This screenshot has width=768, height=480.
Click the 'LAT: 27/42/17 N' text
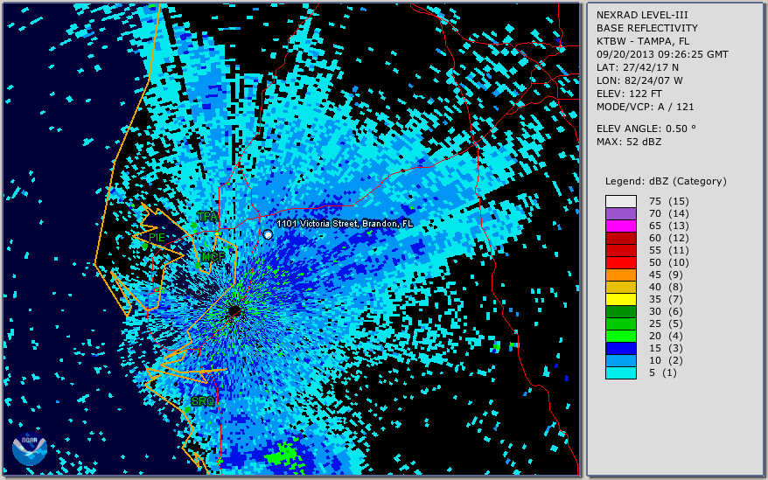coord(637,67)
